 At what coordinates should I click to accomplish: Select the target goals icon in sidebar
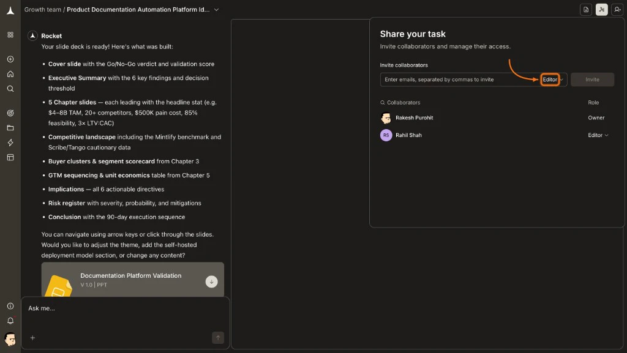[10, 113]
